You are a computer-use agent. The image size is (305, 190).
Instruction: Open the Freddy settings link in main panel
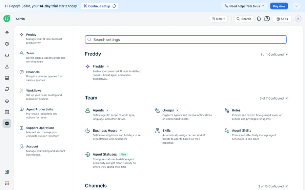(x=98, y=66)
